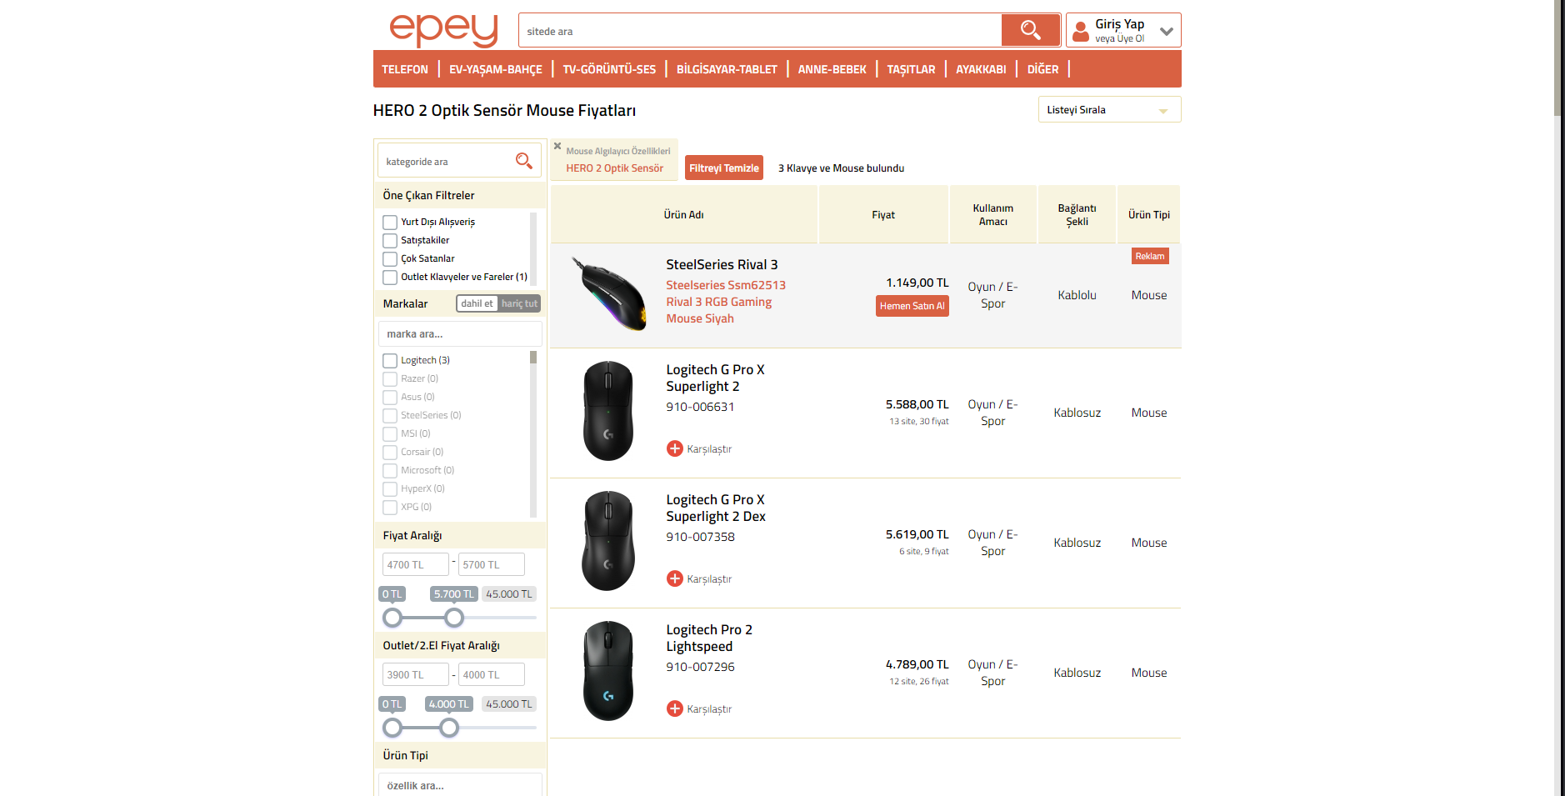Focus the sitede ara search field
The height and width of the screenshot is (796, 1565).
tap(760, 31)
